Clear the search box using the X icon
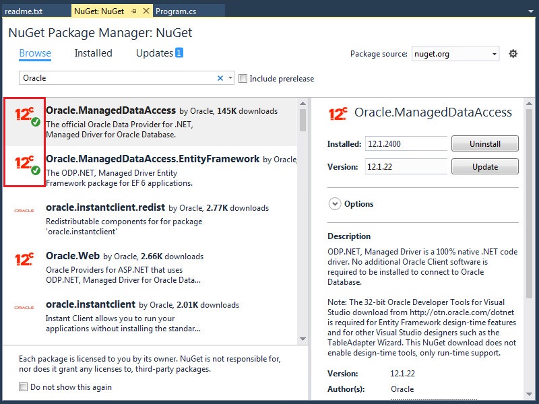This screenshot has width=539, height=404. 220,78
